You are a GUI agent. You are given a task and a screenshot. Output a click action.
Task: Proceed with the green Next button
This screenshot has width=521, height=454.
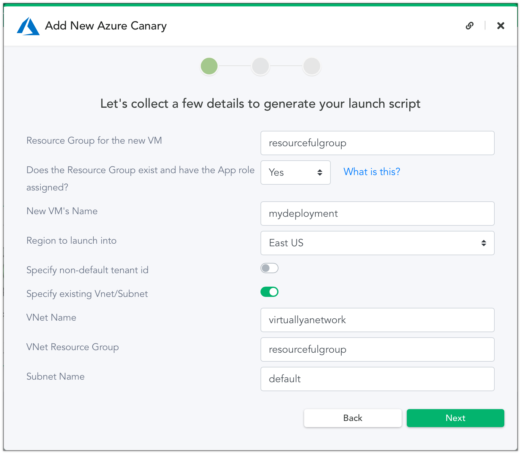(456, 418)
